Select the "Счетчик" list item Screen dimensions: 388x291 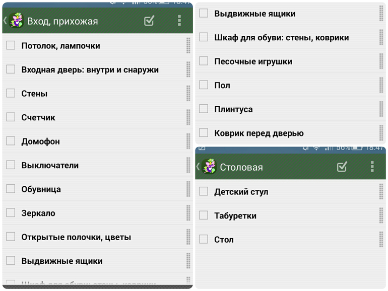tap(38, 117)
